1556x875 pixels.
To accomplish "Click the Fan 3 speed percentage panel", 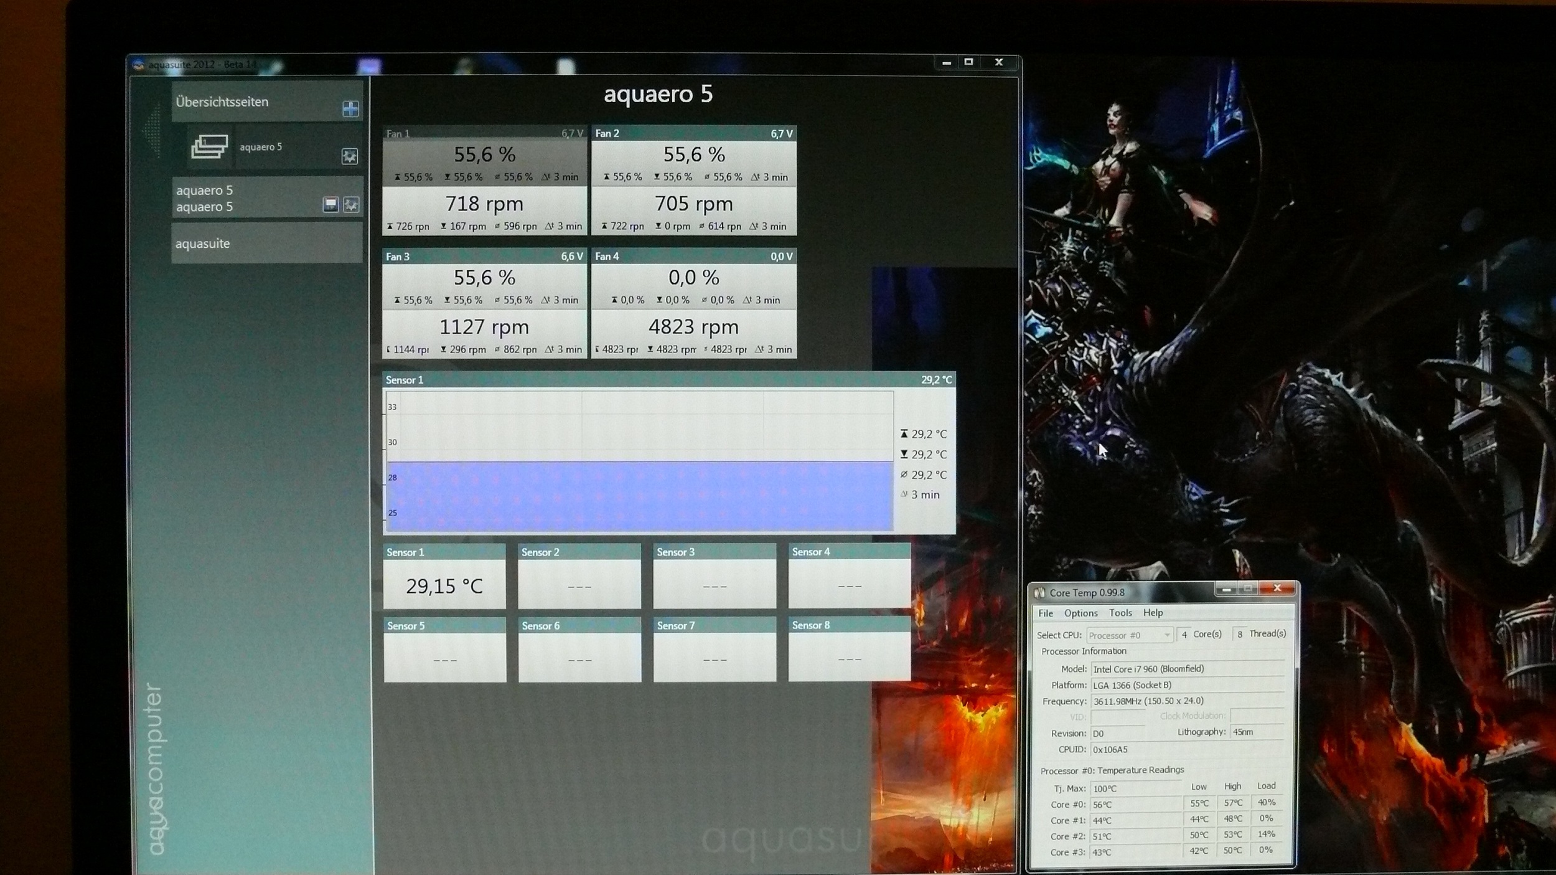I will click(x=484, y=278).
